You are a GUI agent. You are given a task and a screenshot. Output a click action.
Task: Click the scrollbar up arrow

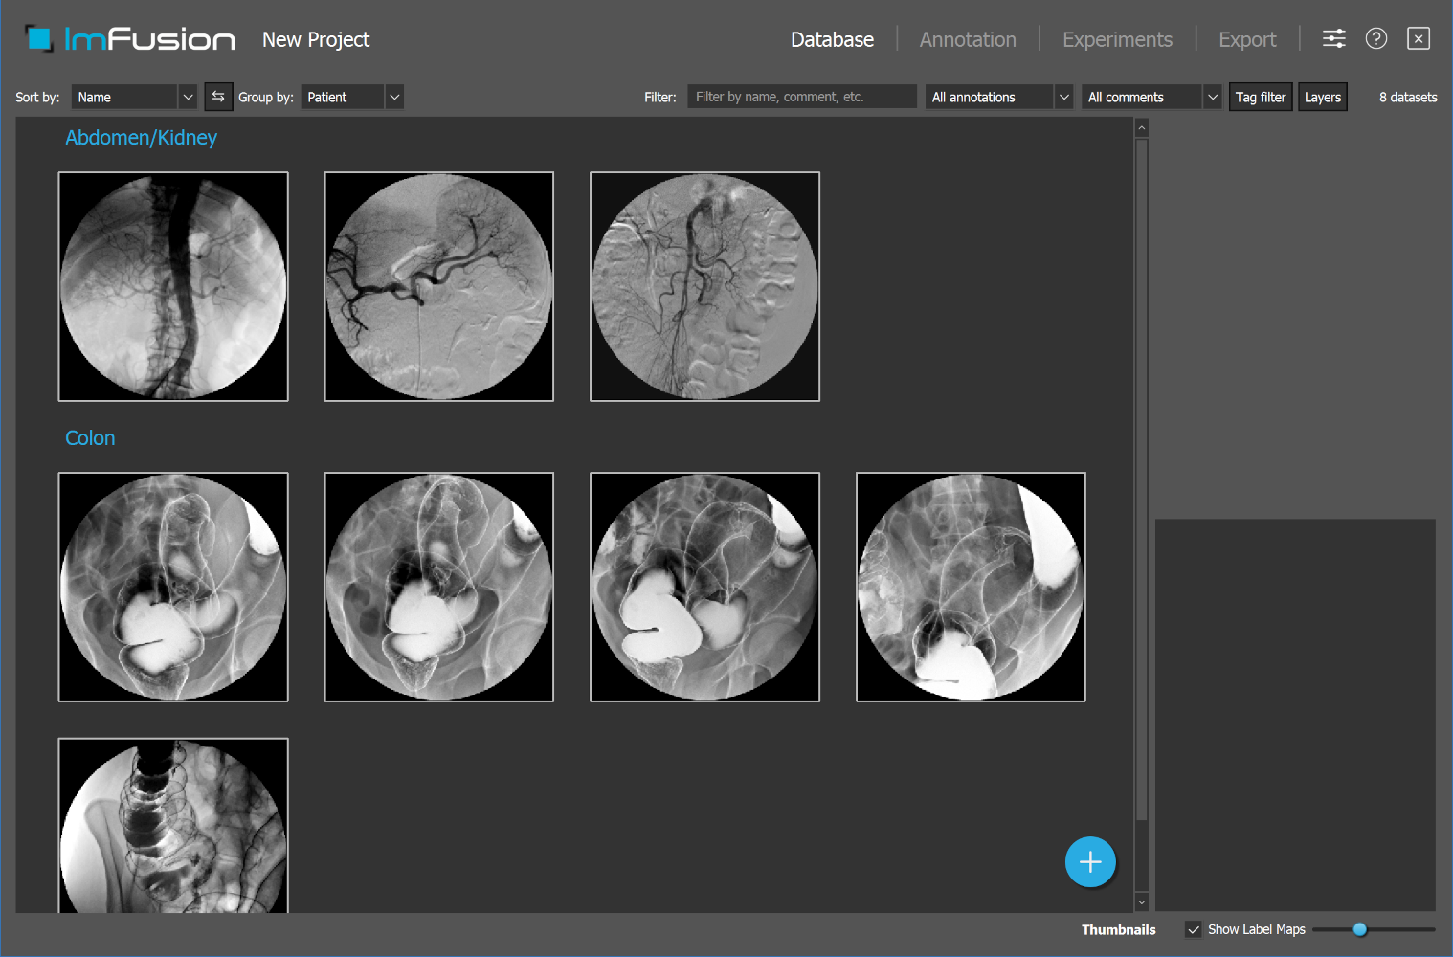(x=1141, y=127)
